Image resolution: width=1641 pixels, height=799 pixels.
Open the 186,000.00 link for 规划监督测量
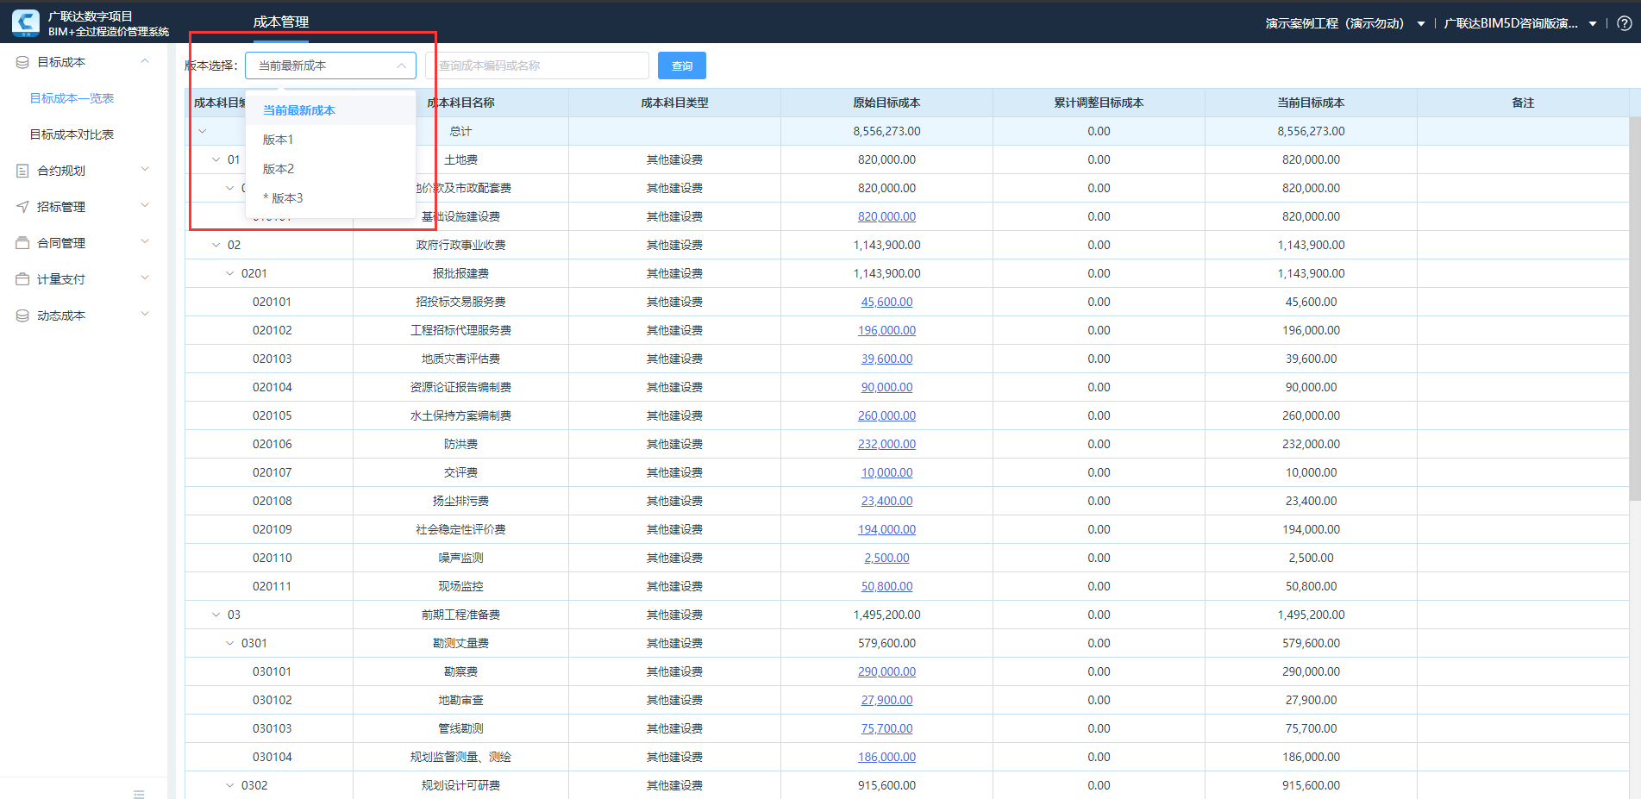pyautogui.click(x=886, y=757)
